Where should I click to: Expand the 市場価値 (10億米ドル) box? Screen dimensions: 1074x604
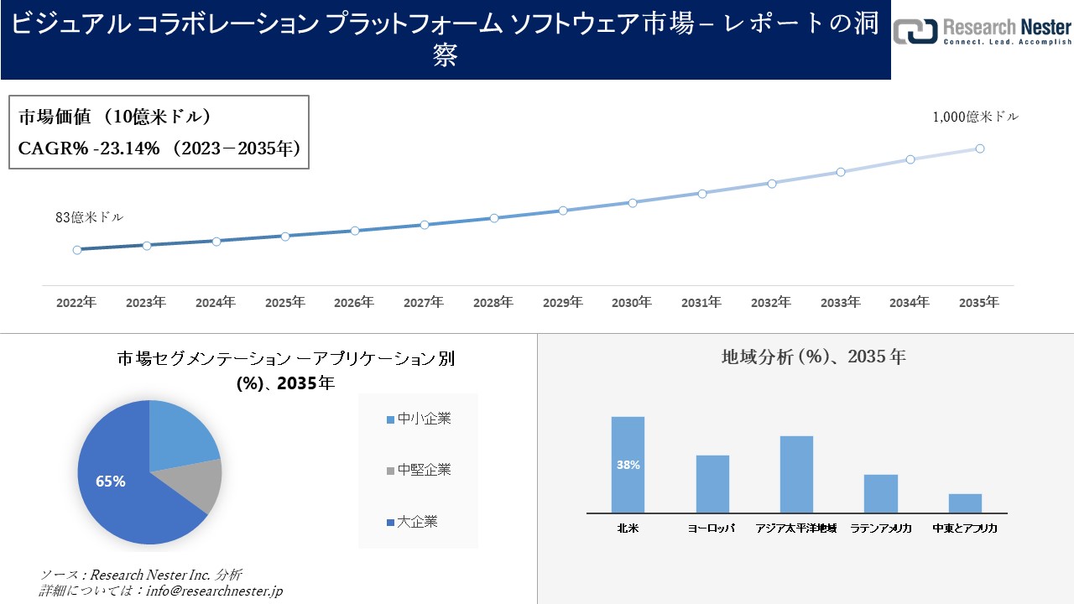point(113,117)
